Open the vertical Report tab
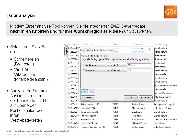The image size is (184, 138). (x=66, y=51)
